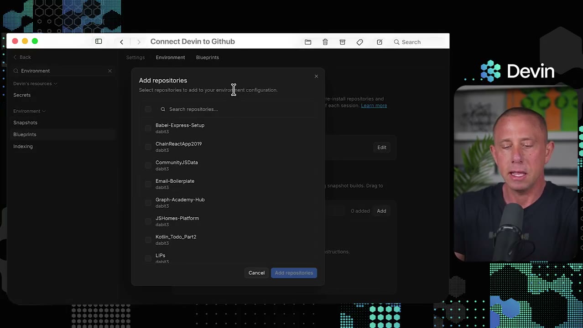Click the Kotlin_Todo_Part2 repository name
583x328 pixels.
coord(176,237)
